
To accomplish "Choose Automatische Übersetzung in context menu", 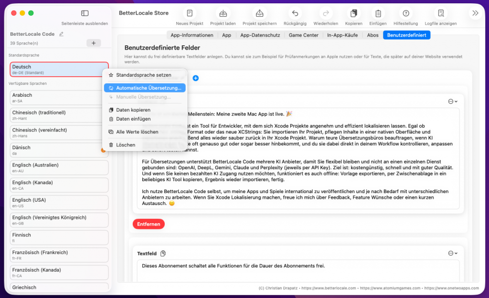I will (148, 88).
